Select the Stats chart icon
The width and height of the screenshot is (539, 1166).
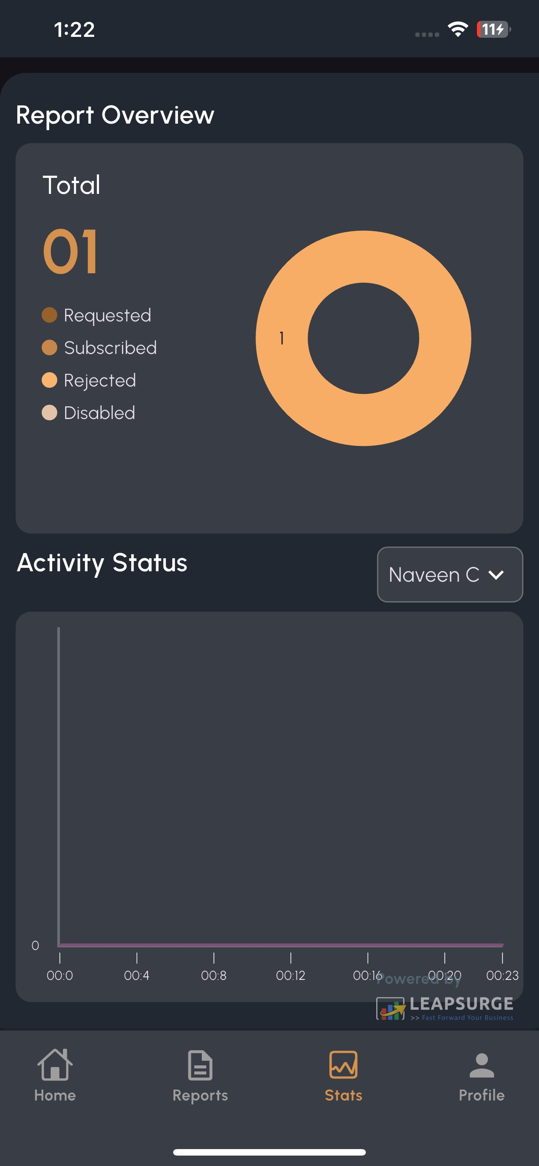point(343,1064)
